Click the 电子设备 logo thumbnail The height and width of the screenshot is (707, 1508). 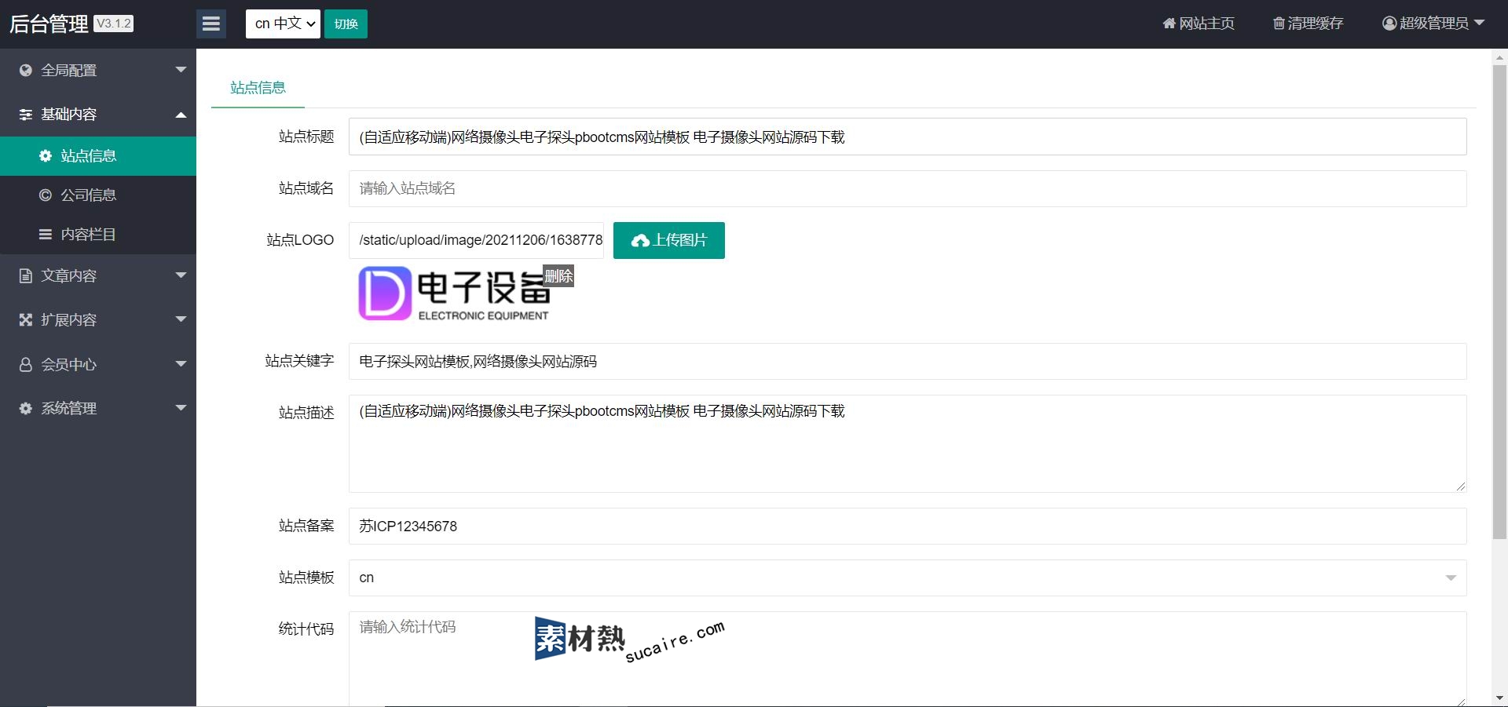pos(454,293)
